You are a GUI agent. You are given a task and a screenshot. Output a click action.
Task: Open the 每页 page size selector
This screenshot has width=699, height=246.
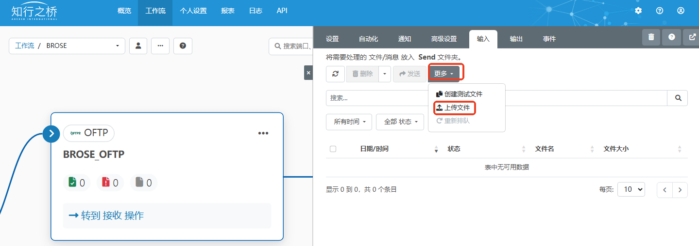pyautogui.click(x=631, y=189)
